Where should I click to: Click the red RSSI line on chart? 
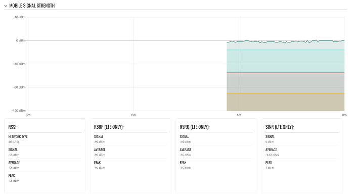click(285, 73)
